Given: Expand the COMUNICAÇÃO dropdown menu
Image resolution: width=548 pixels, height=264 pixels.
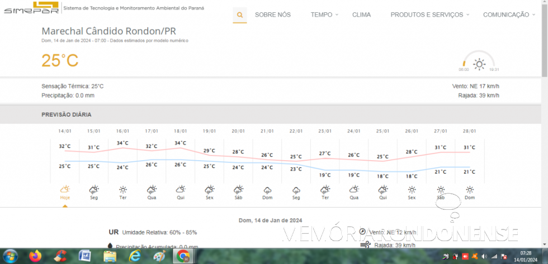Looking at the screenshot, I should 509,15.
